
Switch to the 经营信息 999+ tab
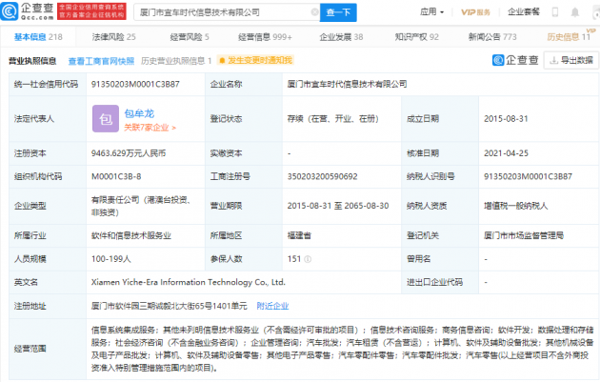coord(265,37)
